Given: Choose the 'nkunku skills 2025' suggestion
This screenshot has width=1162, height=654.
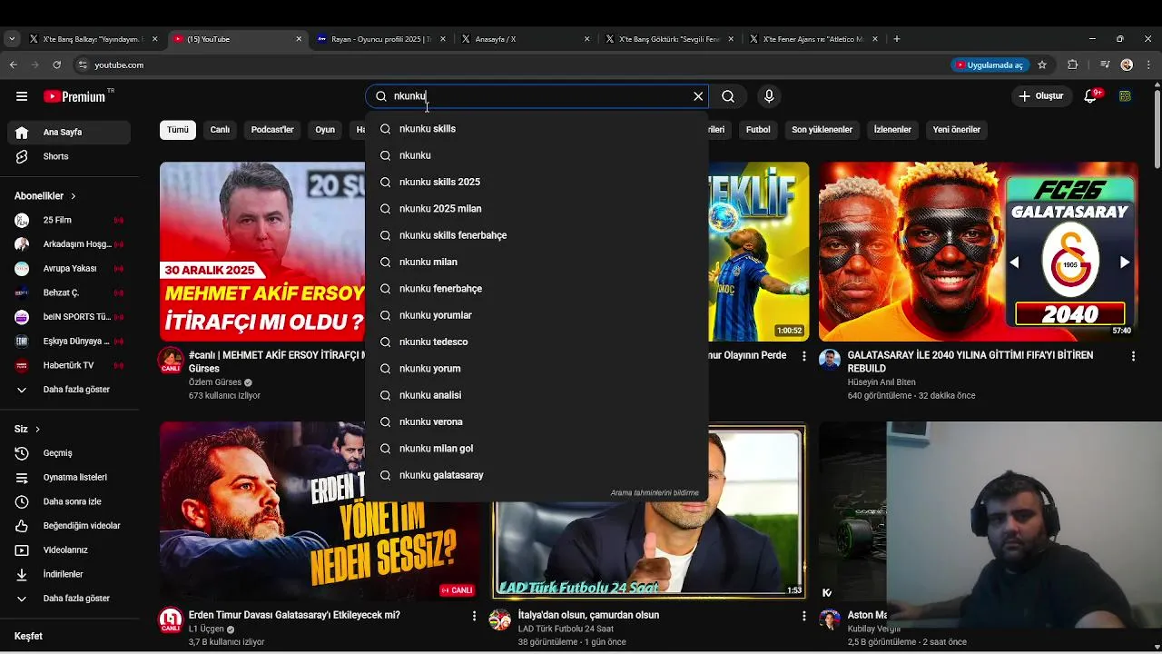Looking at the screenshot, I should (537, 182).
